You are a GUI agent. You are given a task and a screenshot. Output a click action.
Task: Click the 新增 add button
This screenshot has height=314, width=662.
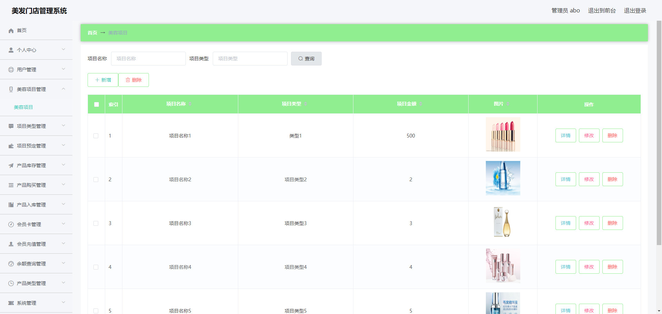(103, 80)
